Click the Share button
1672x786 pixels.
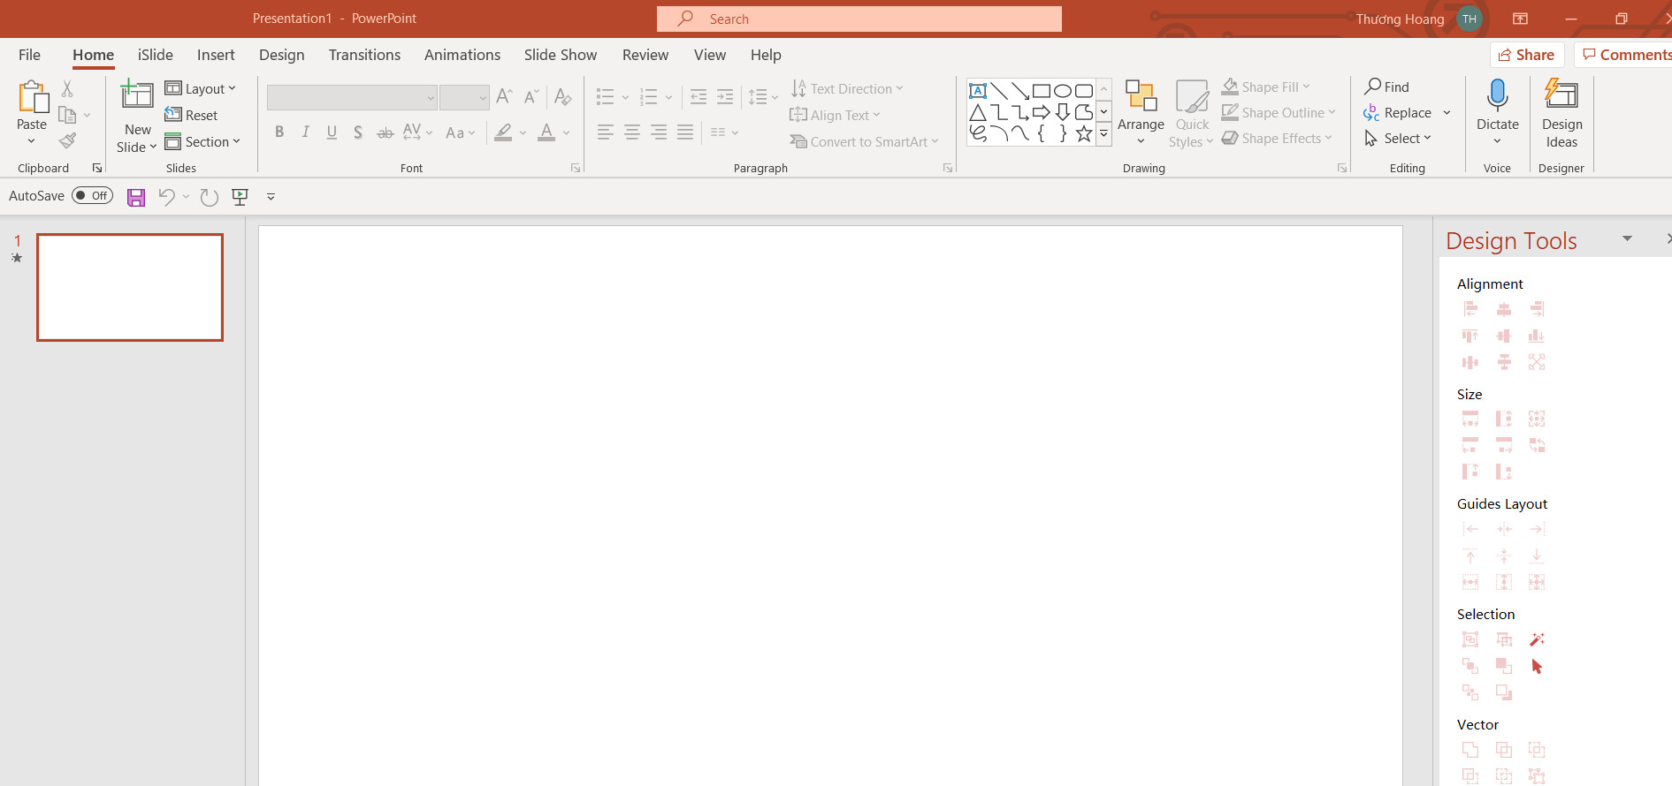pyautogui.click(x=1527, y=55)
